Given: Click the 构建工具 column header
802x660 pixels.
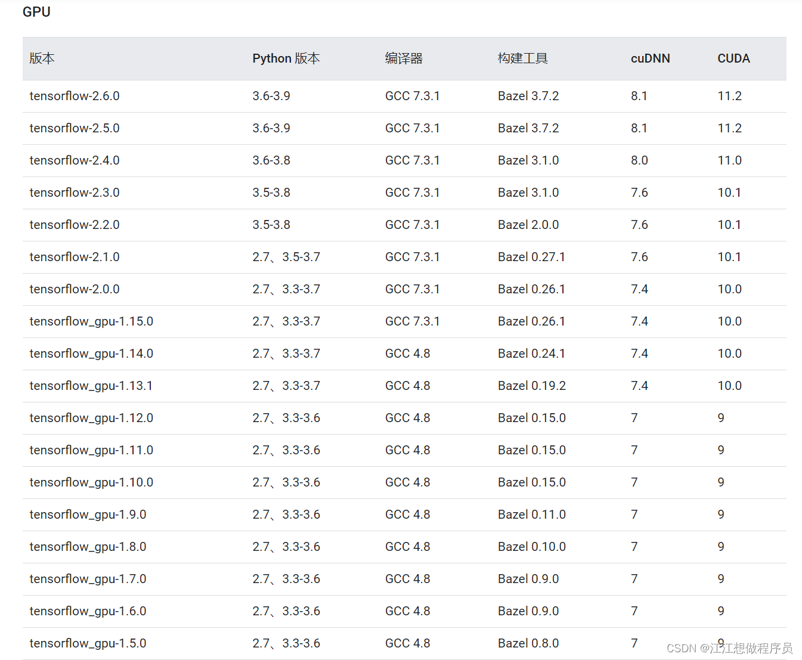Looking at the screenshot, I should pyautogui.click(x=523, y=58).
